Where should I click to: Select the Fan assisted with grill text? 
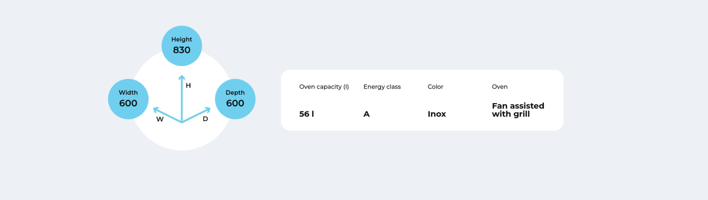(x=518, y=110)
